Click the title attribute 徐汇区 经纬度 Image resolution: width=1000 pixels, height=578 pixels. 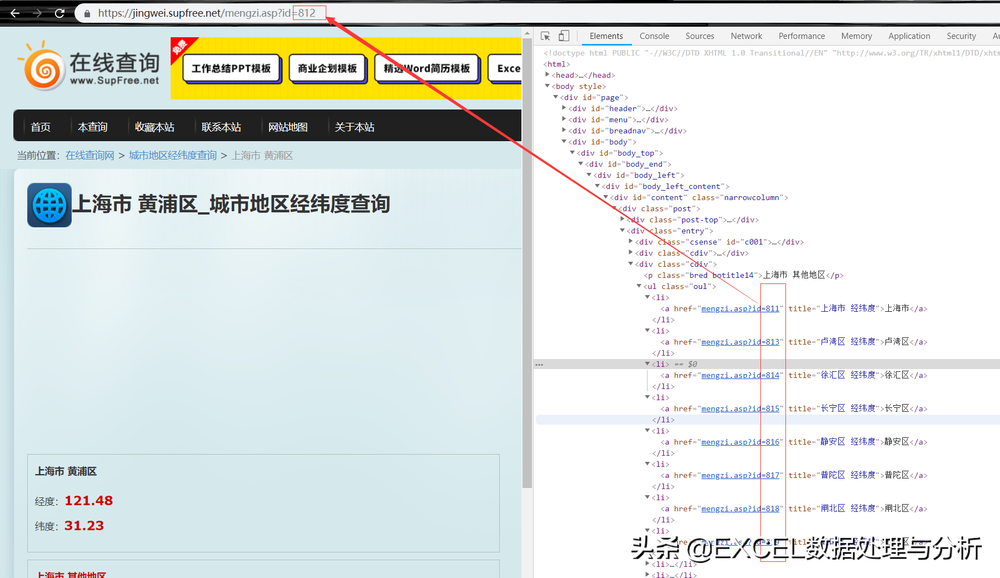point(848,375)
